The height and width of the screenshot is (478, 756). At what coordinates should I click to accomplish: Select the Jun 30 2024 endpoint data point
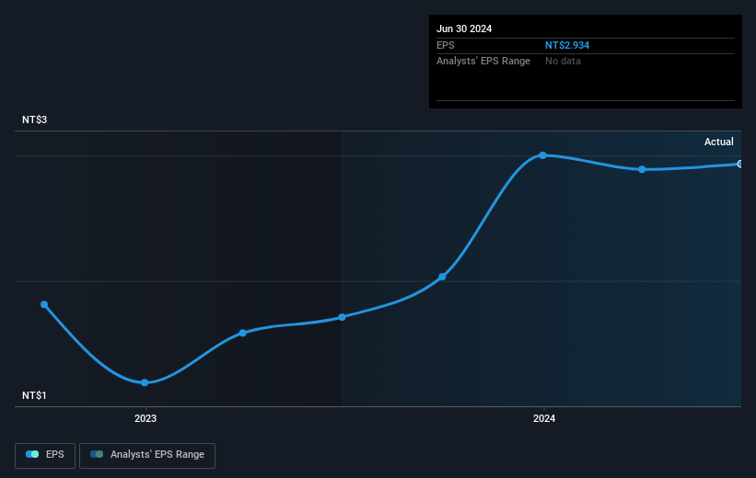[x=740, y=165]
